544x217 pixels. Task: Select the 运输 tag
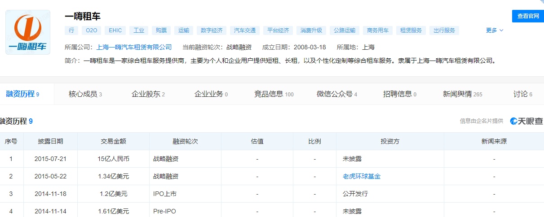click(x=183, y=30)
